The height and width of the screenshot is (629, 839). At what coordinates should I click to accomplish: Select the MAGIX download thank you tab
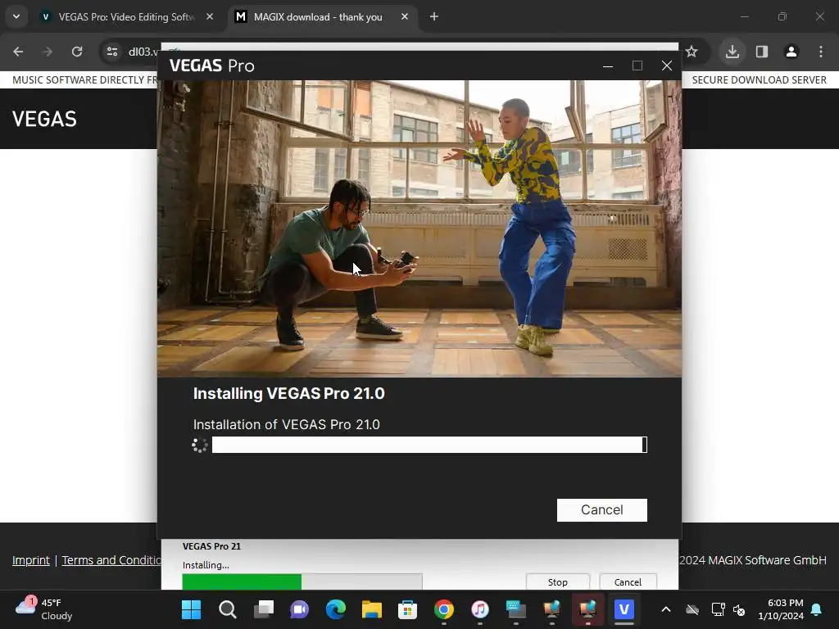coord(318,17)
